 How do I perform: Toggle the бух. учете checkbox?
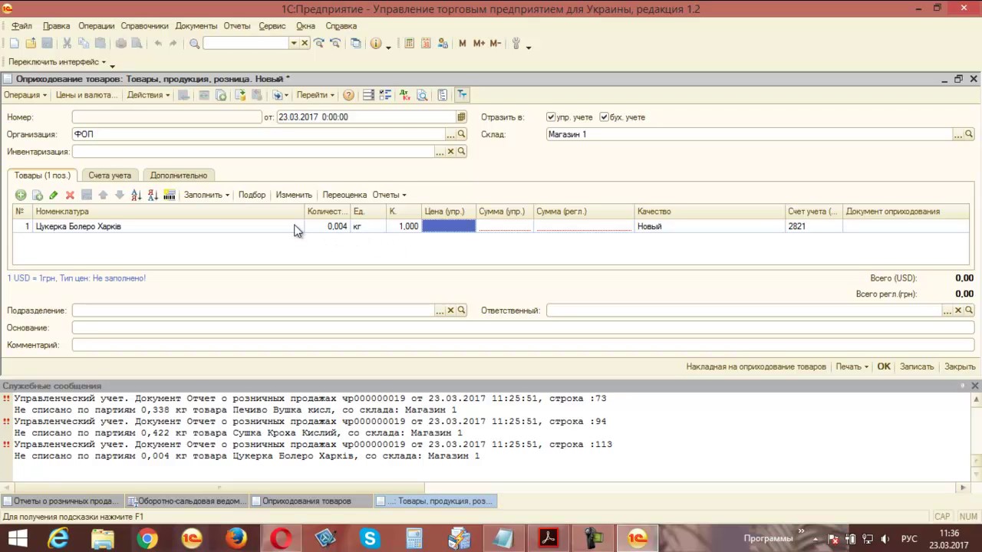click(605, 117)
